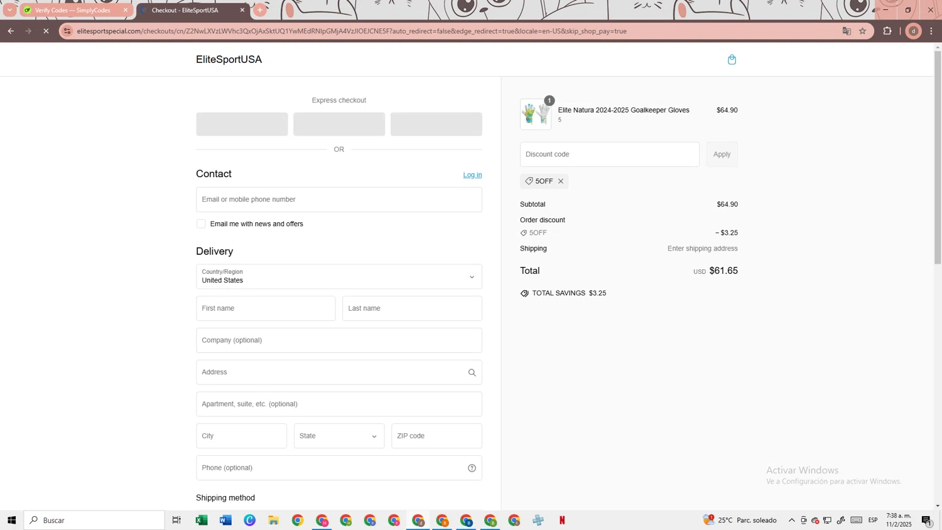Open a new browser tab

click(260, 10)
